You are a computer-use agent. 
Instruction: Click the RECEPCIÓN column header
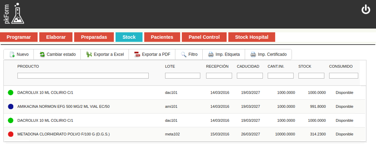217,67
